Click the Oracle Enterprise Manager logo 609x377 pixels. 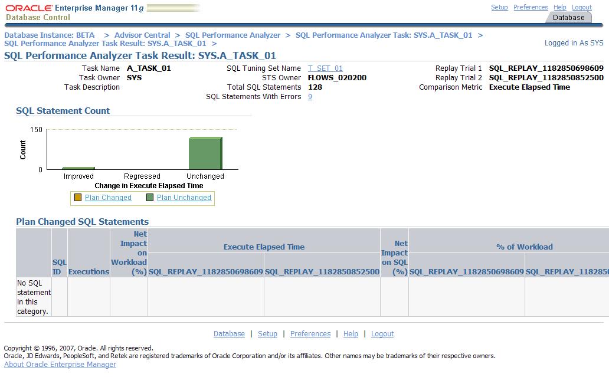pyautogui.click(x=74, y=12)
